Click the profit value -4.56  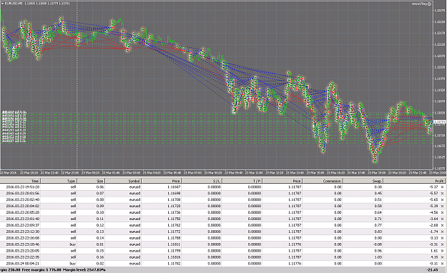433,212
